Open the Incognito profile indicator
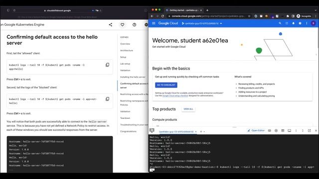The image size is (319, 179). click(304, 16)
